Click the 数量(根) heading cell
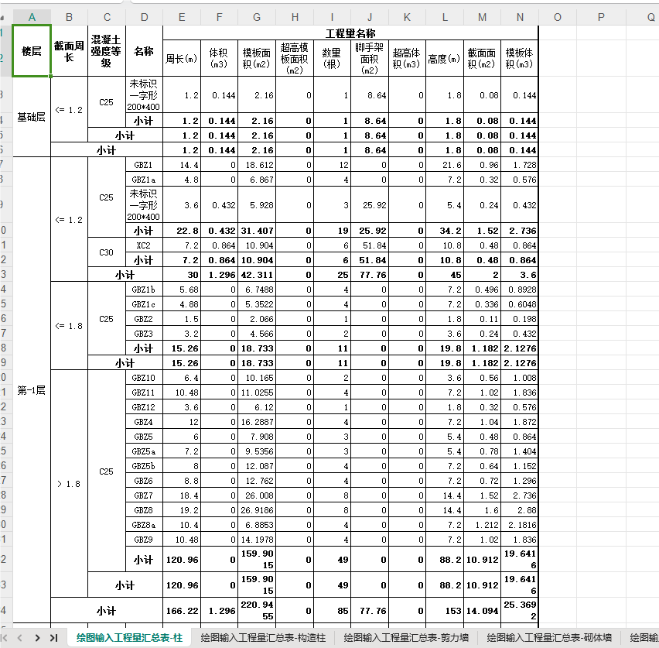This screenshot has width=659, height=648. [332, 59]
